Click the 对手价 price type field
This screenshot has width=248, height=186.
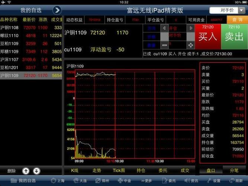click(223, 10)
